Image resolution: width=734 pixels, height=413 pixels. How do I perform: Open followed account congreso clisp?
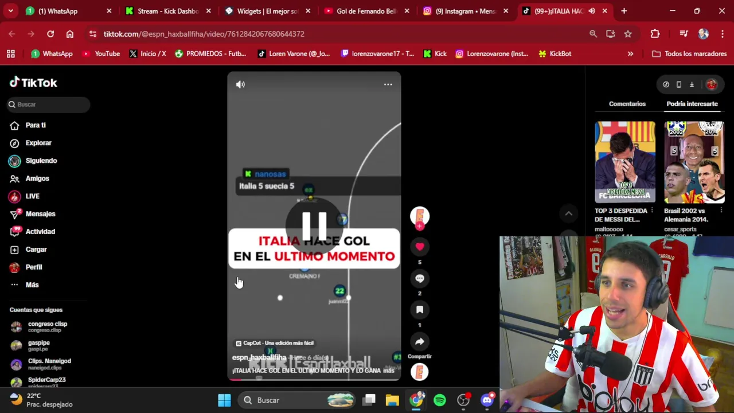coord(40,327)
